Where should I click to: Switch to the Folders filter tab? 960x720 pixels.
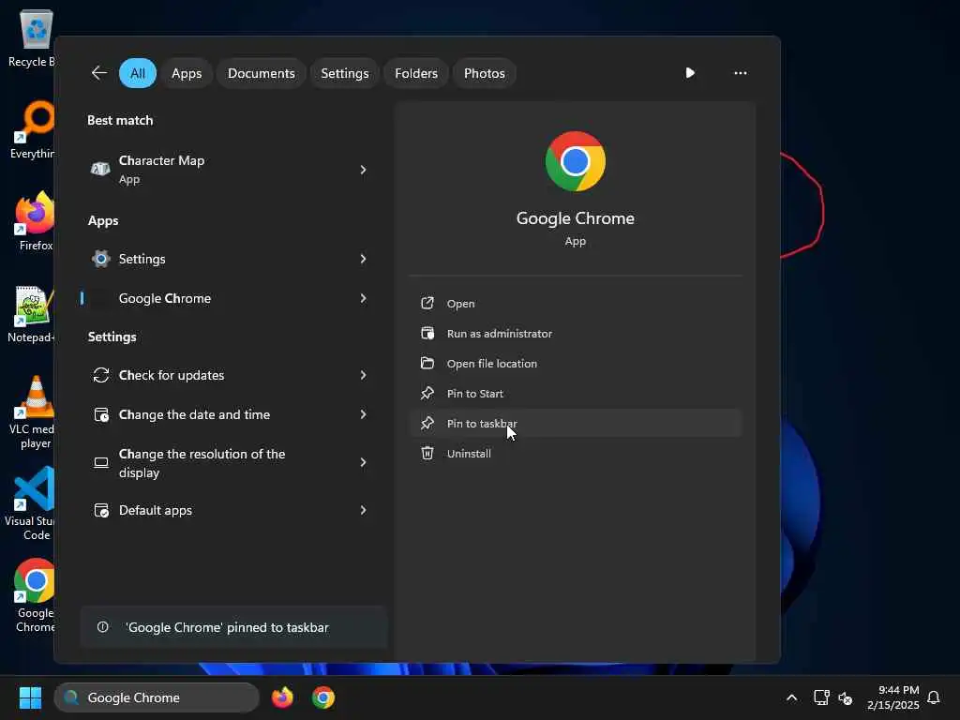coord(416,73)
